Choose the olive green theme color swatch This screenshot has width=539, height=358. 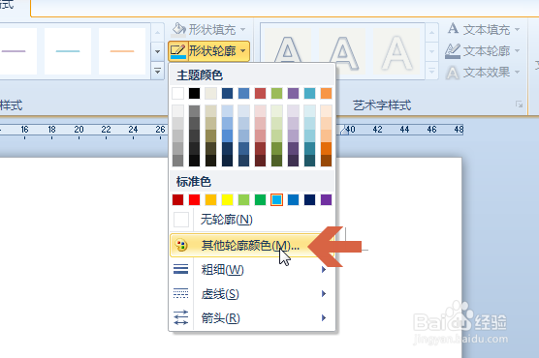pos(276,93)
